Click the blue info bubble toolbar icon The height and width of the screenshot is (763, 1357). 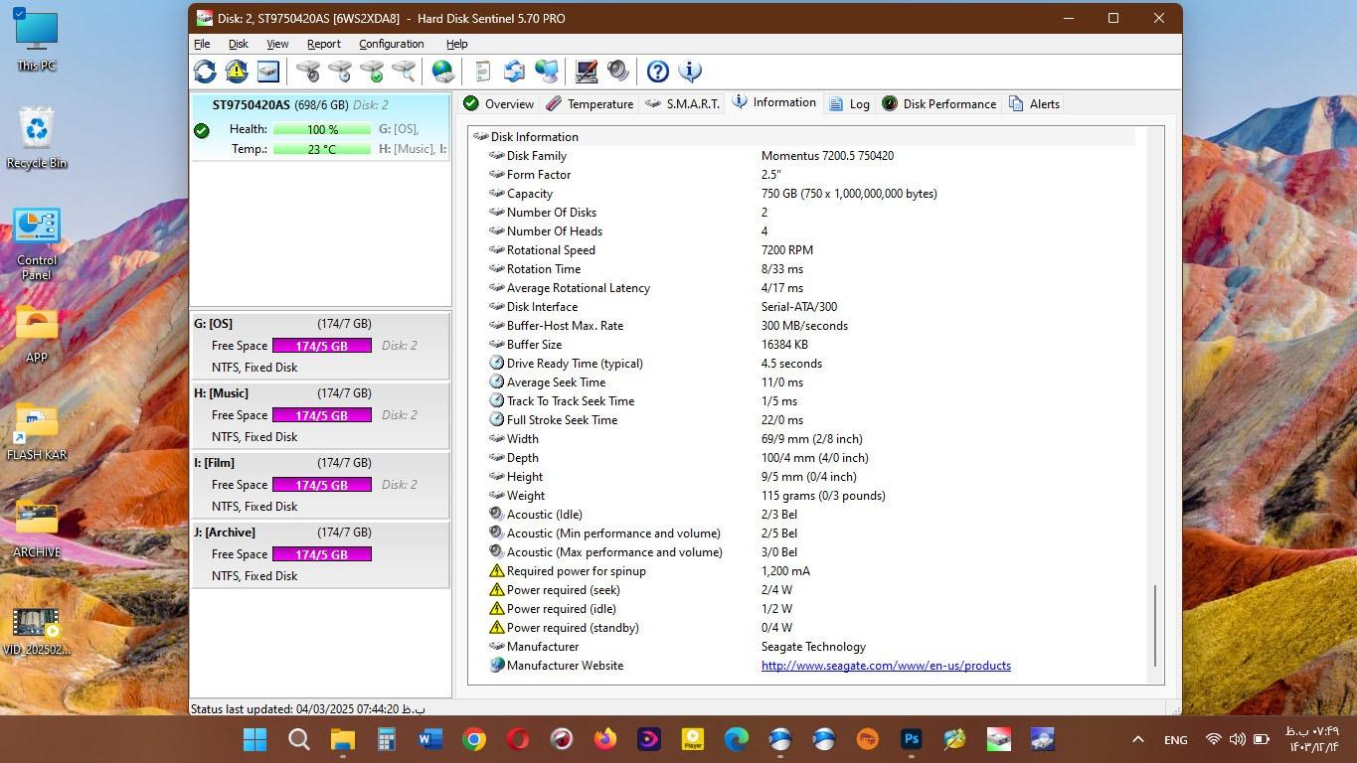coord(690,72)
